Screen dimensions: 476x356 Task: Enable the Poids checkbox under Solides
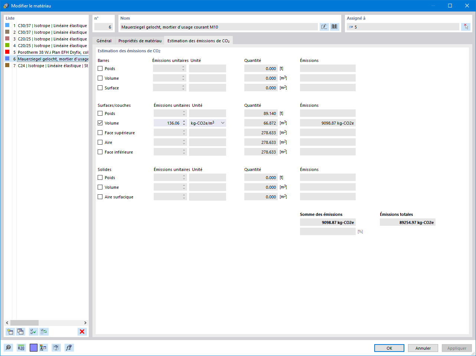click(x=100, y=178)
